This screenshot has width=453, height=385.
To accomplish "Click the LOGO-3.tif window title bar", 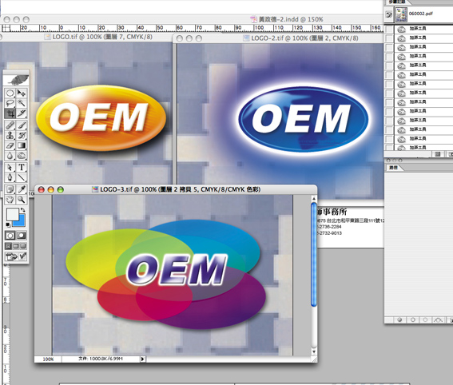I will [176, 189].
